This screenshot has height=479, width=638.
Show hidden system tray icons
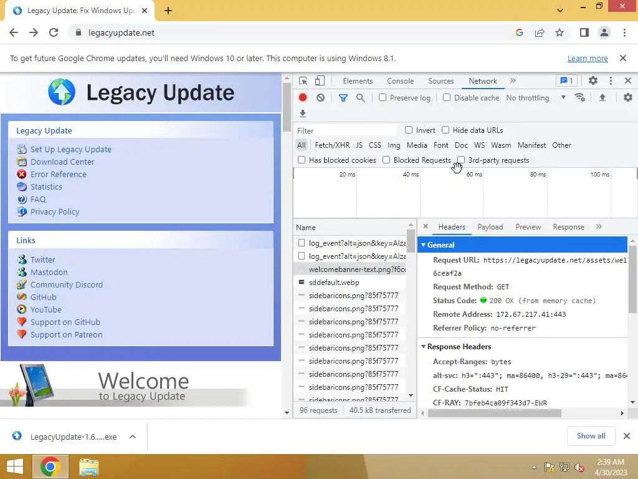click(534, 467)
